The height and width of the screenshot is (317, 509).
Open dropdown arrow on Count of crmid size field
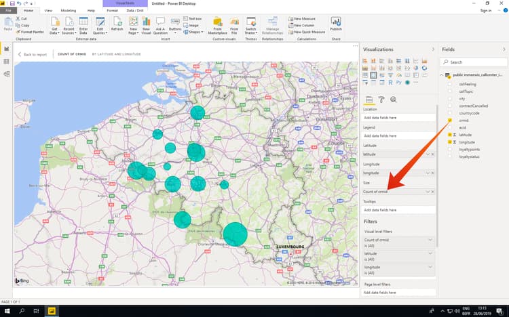(428, 192)
